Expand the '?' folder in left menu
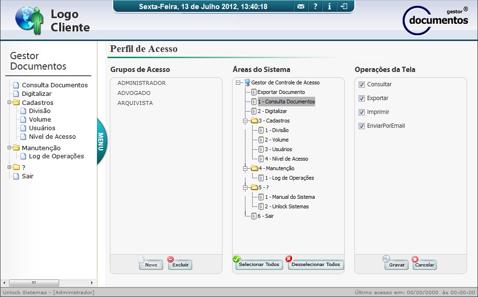Image resolution: width=478 pixels, height=297 pixels. pyautogui.click(x=9, y=167)
